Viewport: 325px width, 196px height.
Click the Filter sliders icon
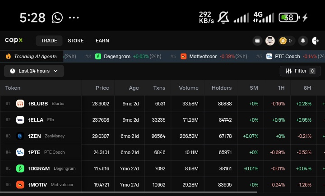(x=288, y=71)
